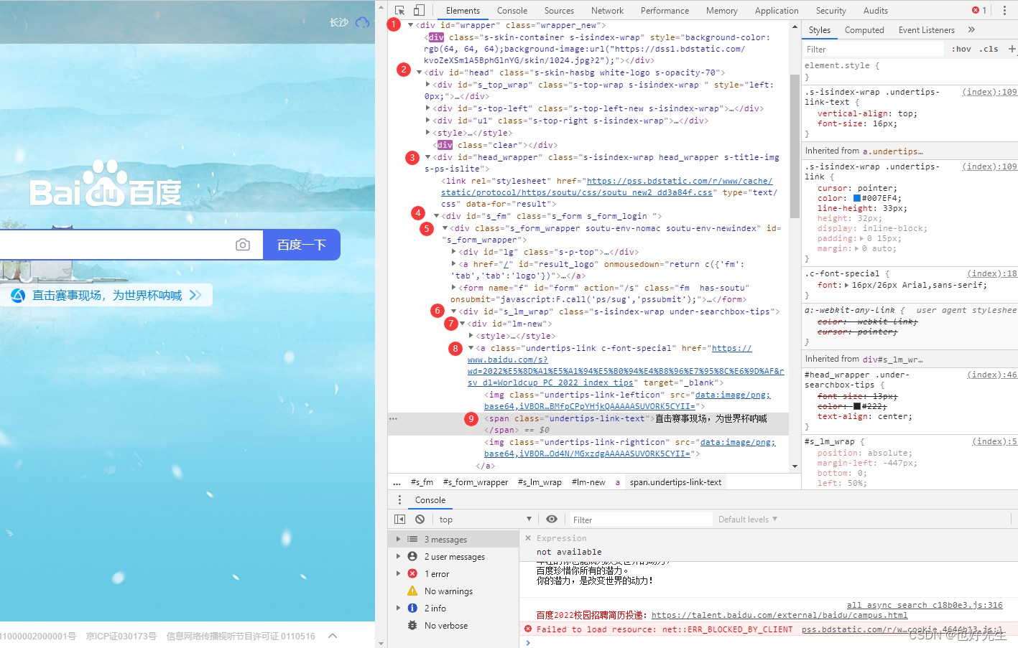The height and width of the screenshot is (648, 1018).
Task: Remove the live expression with X
Action: click(x=528, y=537)
